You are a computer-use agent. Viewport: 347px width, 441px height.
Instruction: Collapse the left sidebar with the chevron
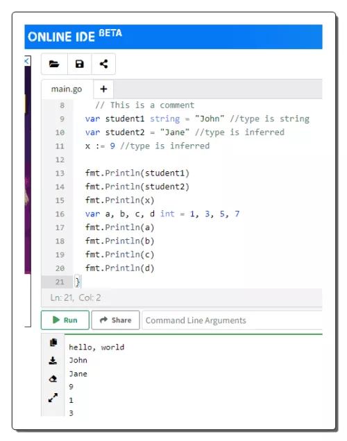coord(27,61)
